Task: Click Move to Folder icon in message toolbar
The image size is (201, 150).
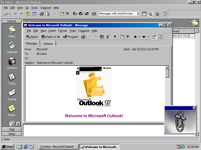Action: pos(122,37)
